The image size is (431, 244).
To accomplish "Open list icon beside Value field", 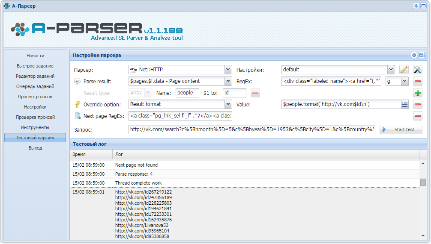I will [x=404, y=104].
